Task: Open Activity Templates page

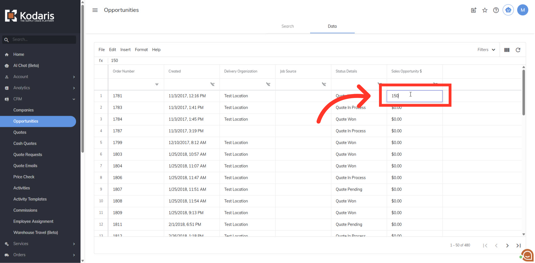Action: click(x=30, y=199)
